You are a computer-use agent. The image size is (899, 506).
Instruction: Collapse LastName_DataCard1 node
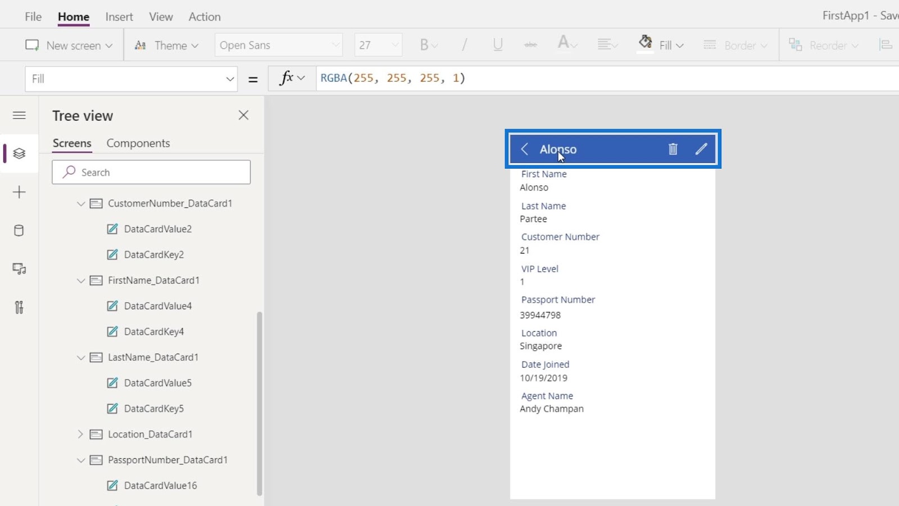[81, 358]
